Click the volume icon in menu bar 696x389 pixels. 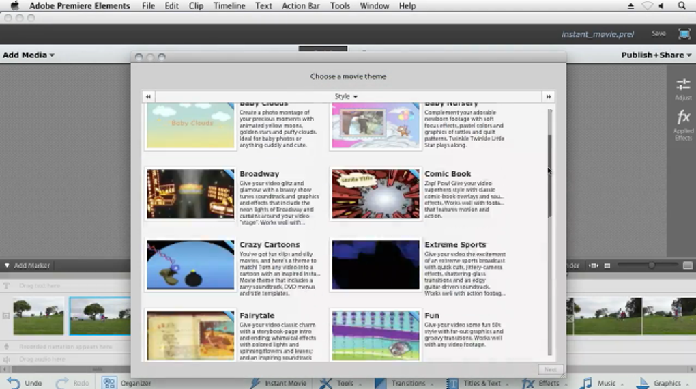click(x=661, y=5)
